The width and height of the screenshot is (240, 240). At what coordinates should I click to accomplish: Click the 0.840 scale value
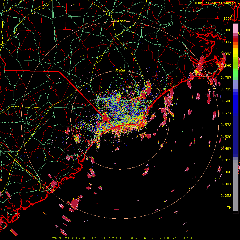click(x=226, y=66)
